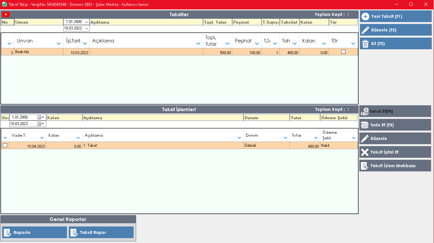Click the Unvan filter input in Taksitler

pyautogui.click(x=39, y=22)
